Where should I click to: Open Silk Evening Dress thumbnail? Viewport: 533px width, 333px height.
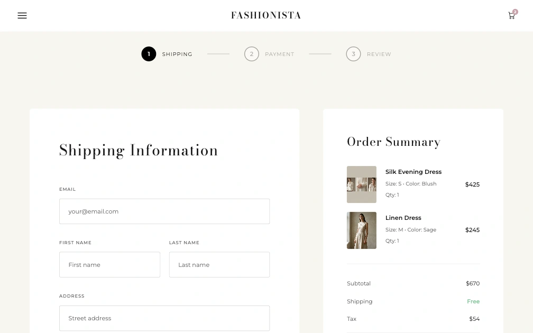pos(362,184)
